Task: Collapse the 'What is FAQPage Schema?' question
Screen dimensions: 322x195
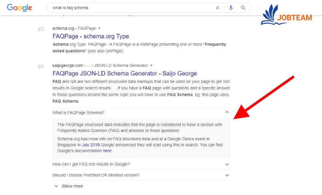Action: point(227,113)
